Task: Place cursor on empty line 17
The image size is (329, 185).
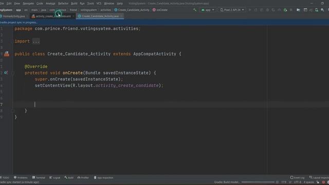Action: click(171, 104)
